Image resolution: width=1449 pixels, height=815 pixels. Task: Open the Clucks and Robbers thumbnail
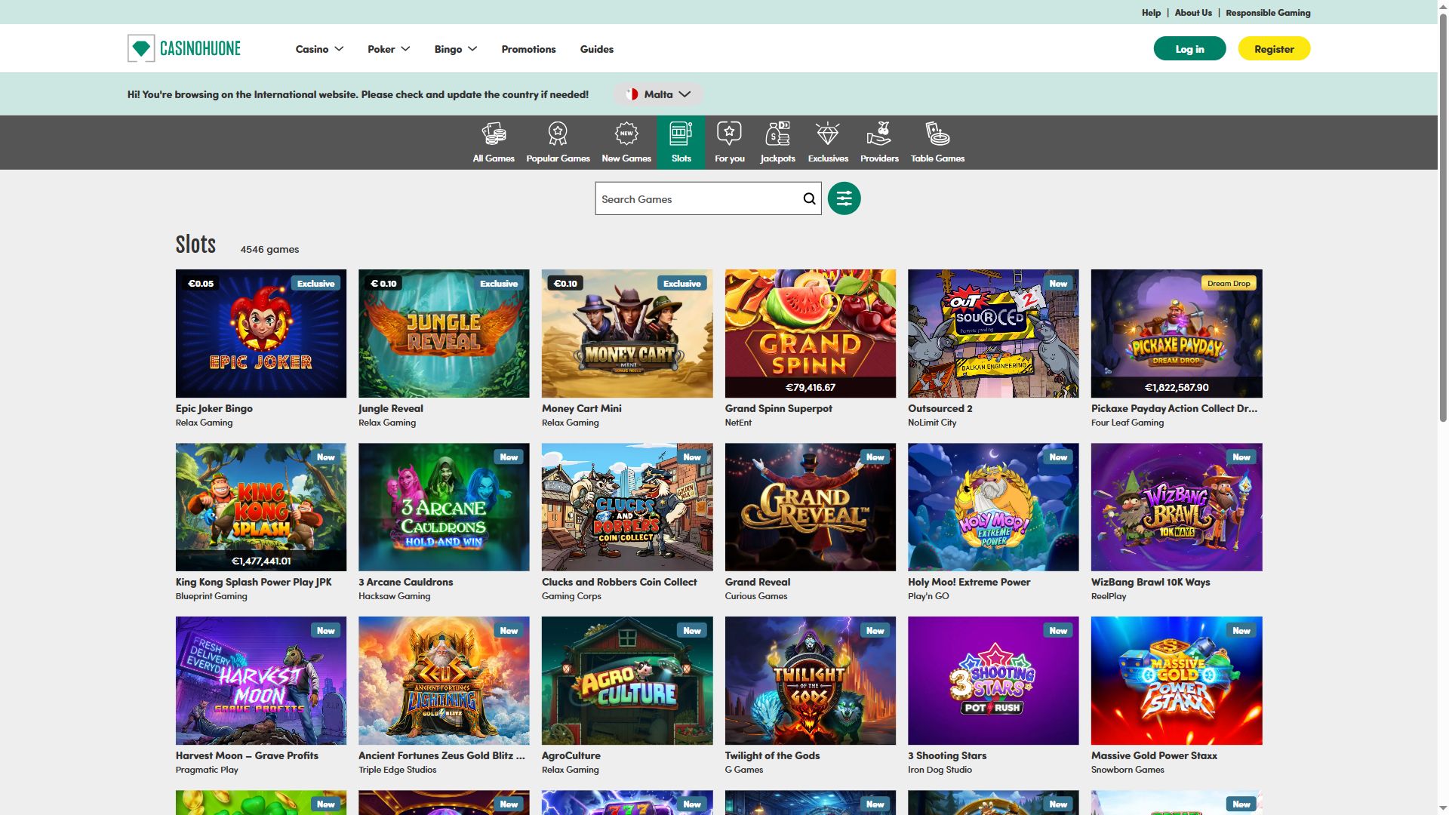[x=627, y=507]
